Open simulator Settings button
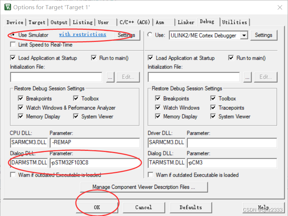 pyautogui.click(x=126, y=35)
